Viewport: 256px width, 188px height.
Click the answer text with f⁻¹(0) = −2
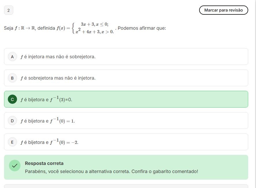[49, 142]
